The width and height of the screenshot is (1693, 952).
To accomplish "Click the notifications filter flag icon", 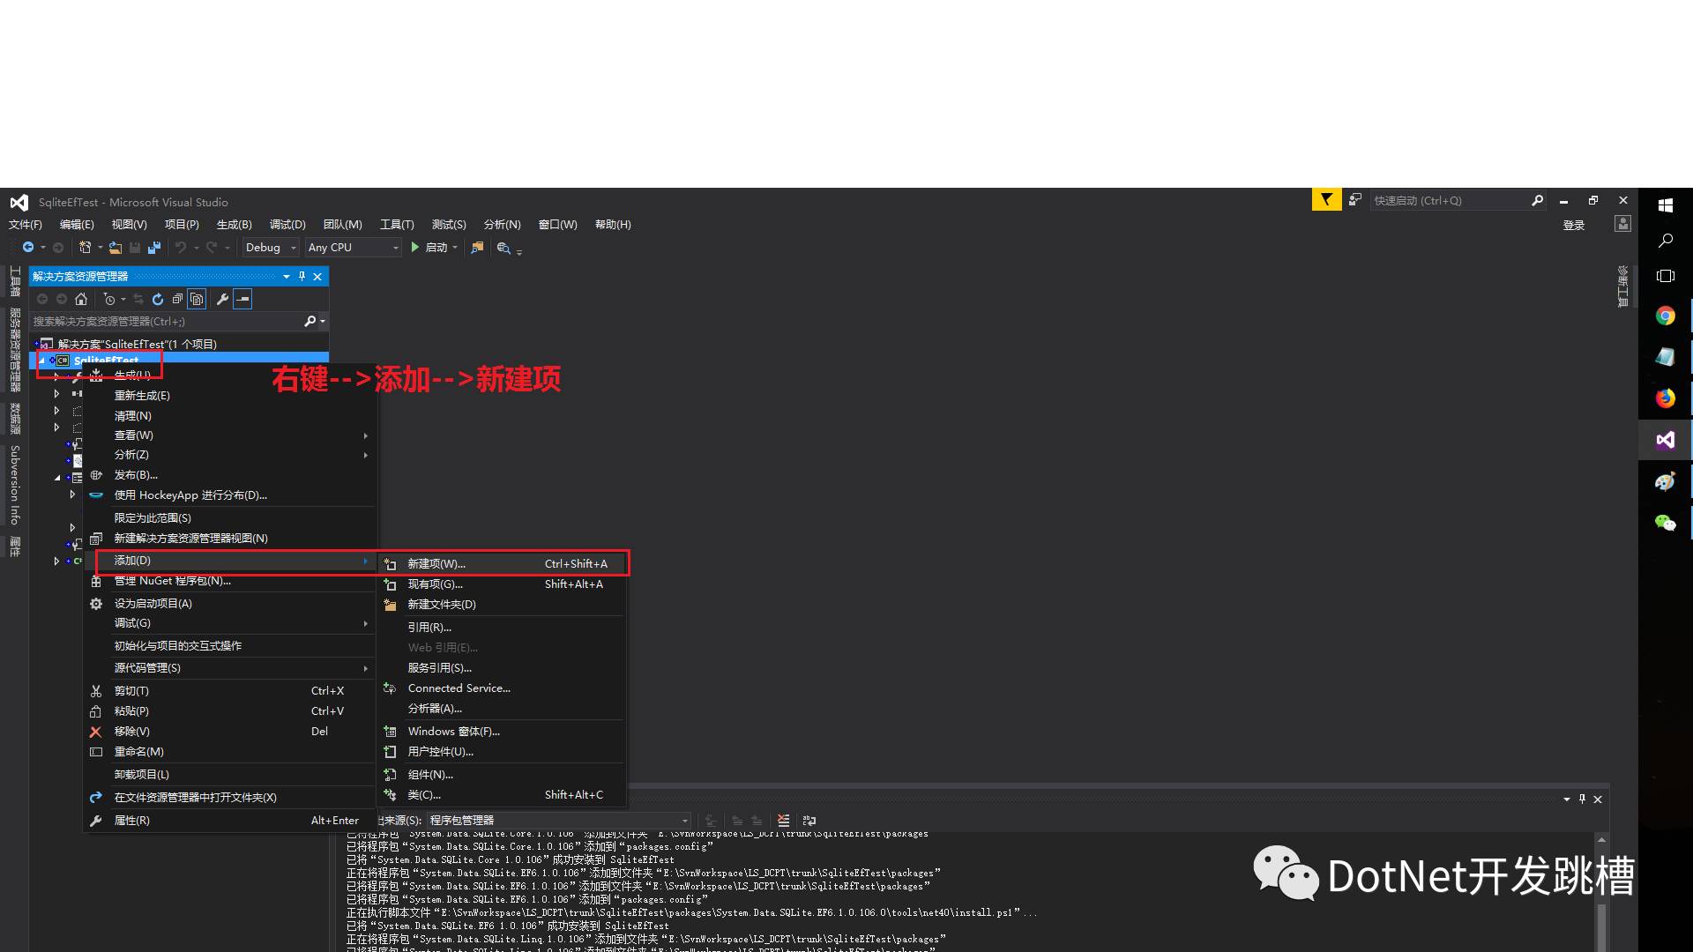I will [x=1326, y=200].
